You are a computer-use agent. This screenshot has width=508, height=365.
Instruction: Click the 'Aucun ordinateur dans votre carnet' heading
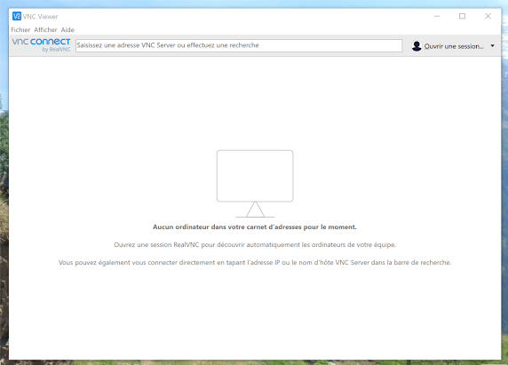coord(255,227)
